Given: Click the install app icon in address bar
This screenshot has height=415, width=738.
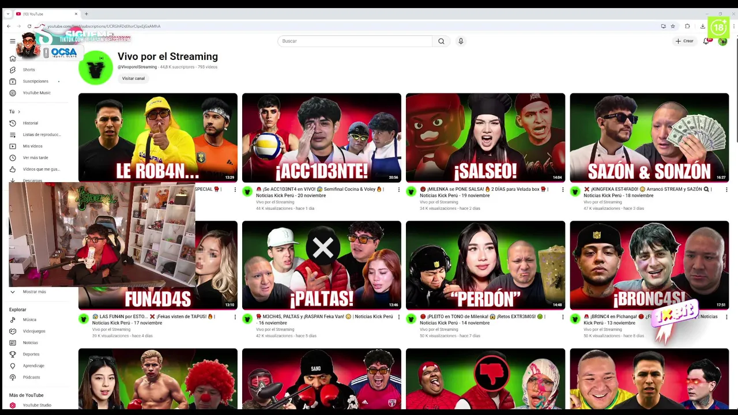Looking at the screenshot, I should point(663,26).
